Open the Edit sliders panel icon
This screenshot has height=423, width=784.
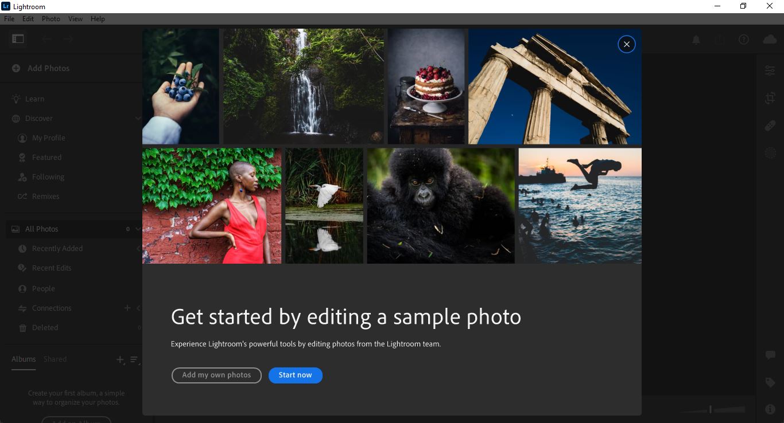[770, 70]
